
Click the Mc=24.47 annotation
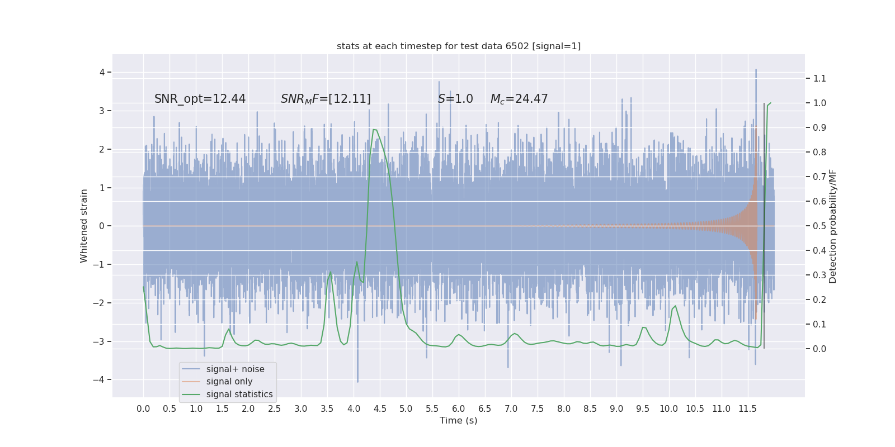click(x=519, y=99)
